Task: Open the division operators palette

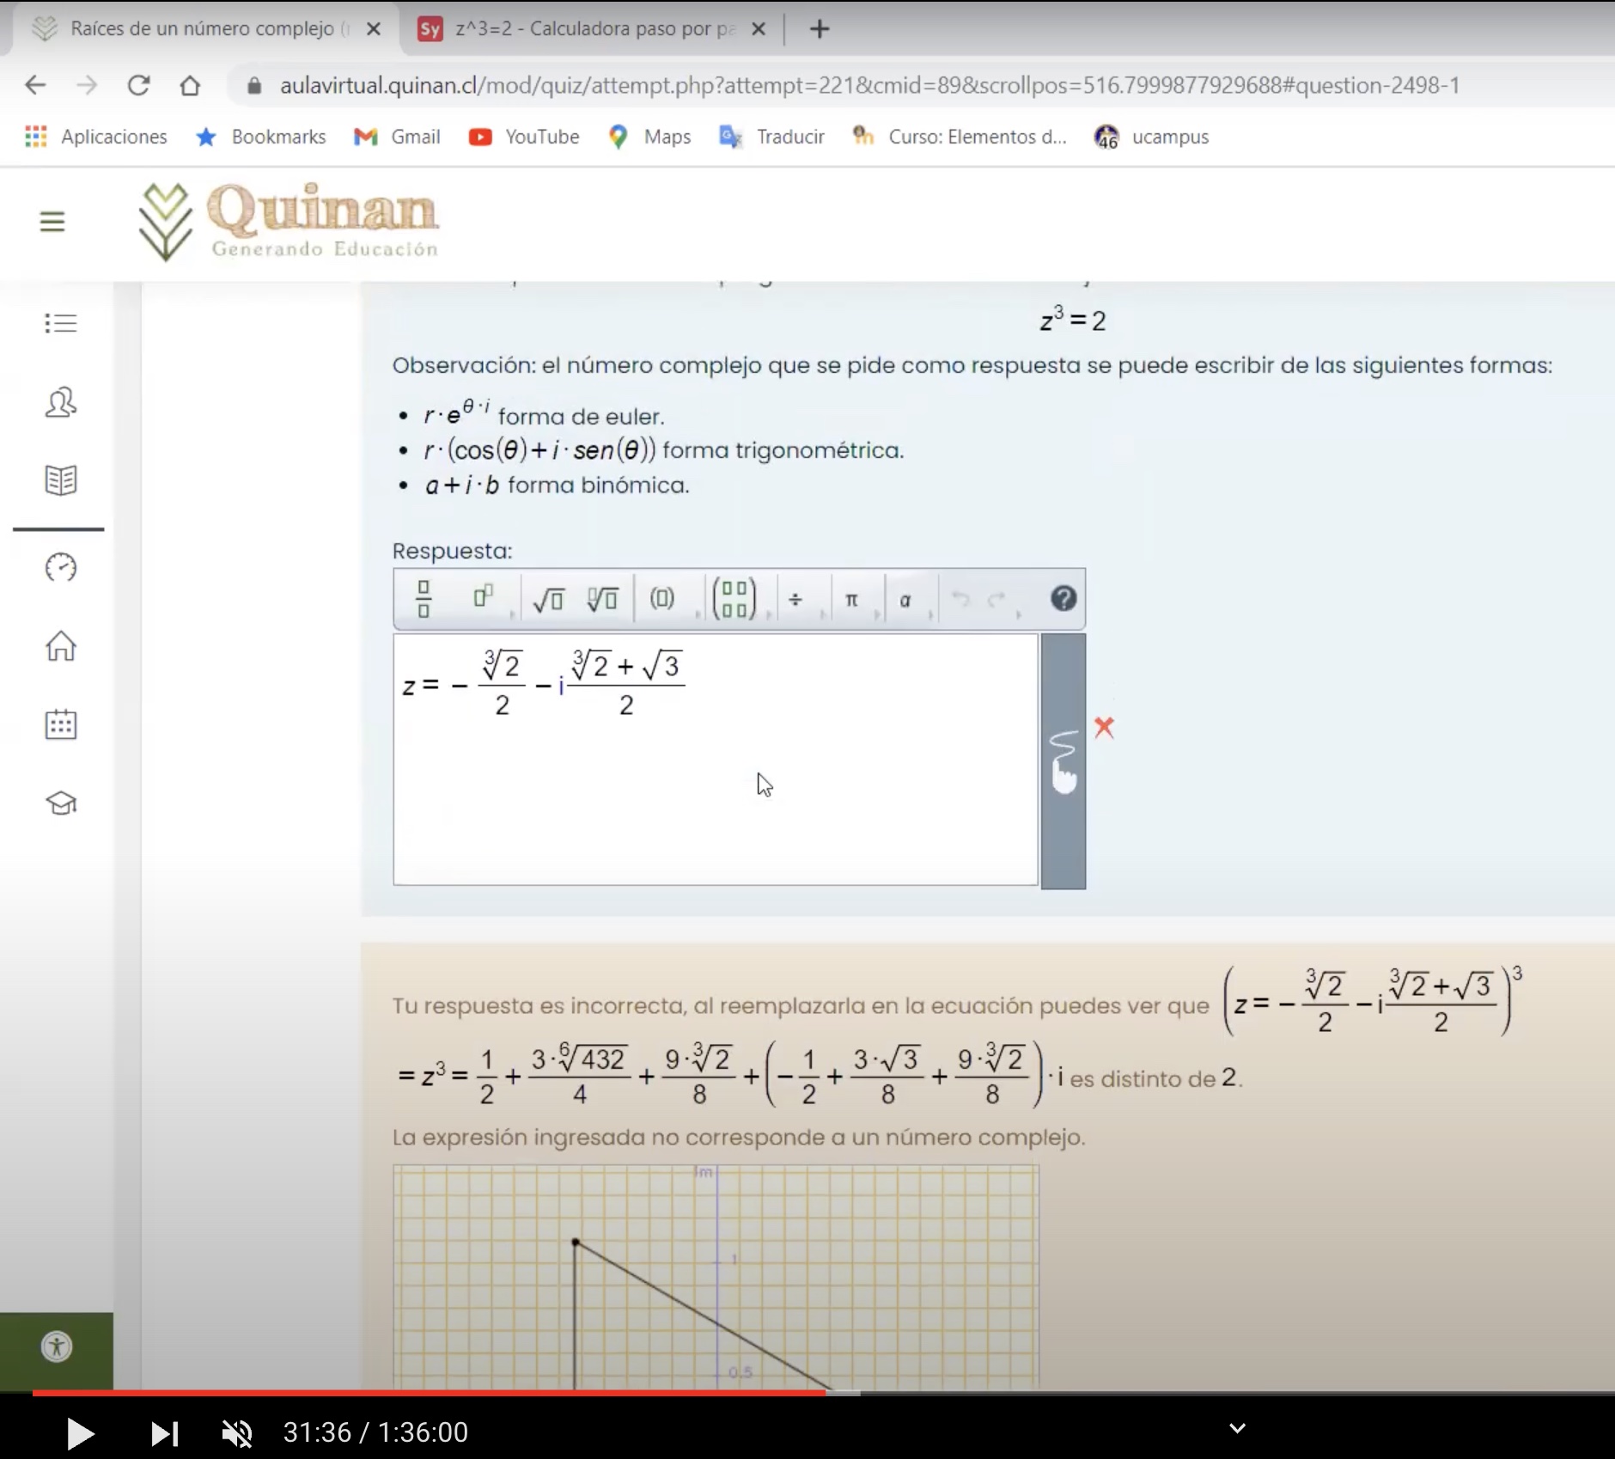Action: 795,599
